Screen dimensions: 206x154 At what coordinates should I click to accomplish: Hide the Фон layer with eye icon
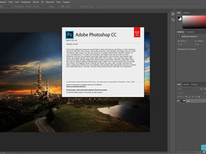click(x=178, y=101)
